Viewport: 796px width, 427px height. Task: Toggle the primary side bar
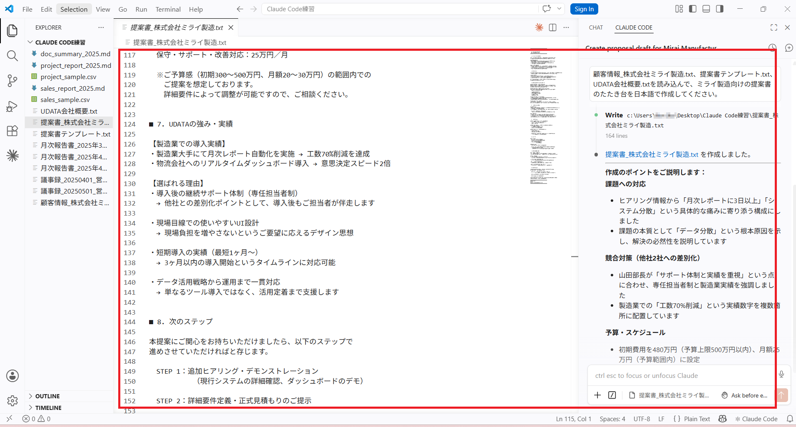coord(693,9)
